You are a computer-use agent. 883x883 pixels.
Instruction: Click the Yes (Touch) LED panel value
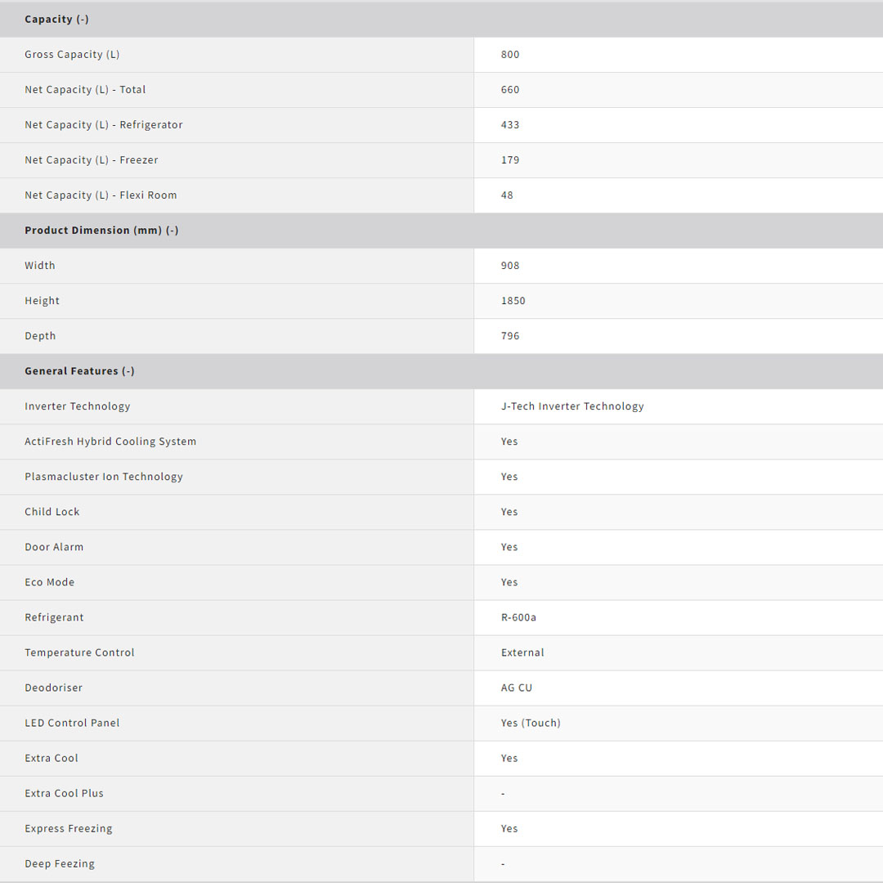(x=531, y=723)
